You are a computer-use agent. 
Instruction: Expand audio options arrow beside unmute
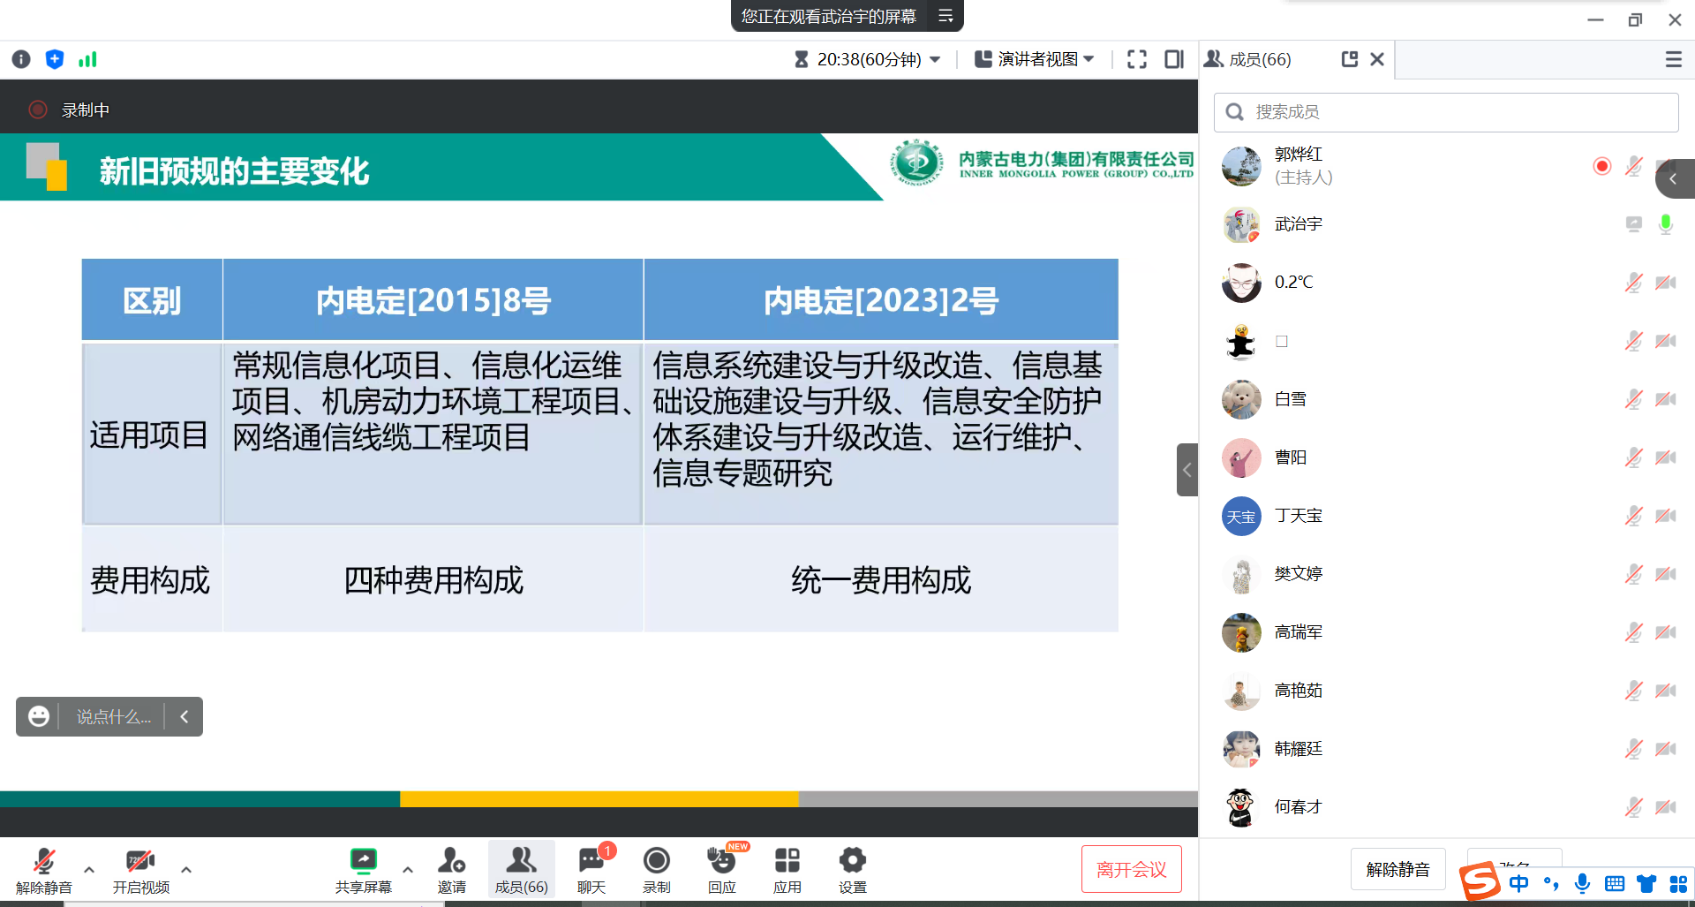89,870
